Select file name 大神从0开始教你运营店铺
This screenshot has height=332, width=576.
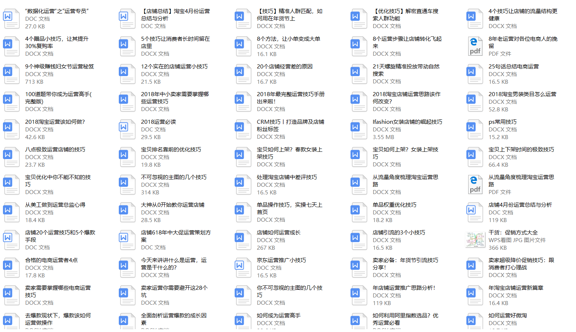coord(173,205)
